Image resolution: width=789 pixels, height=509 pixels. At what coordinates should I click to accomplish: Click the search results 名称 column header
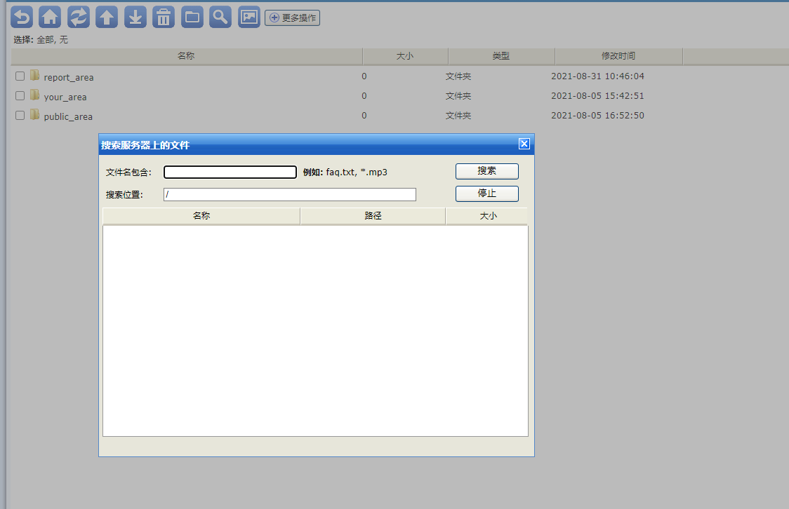click(x=201, y=215)
